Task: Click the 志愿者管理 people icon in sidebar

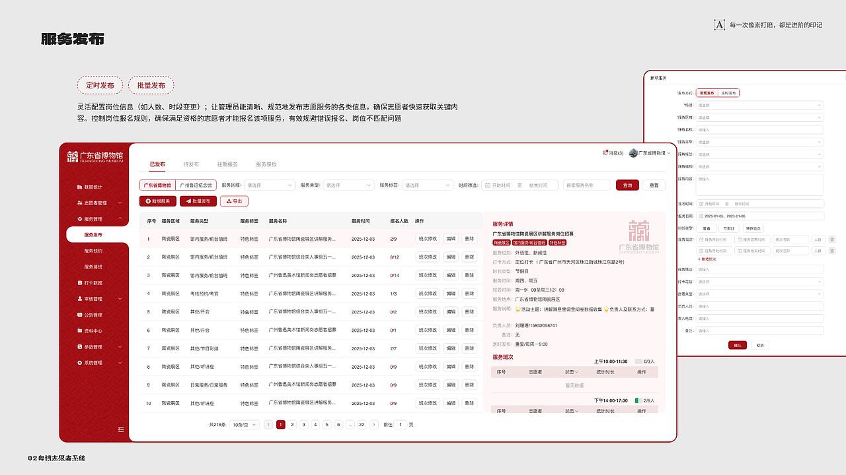Action: (x=79, y=203)
